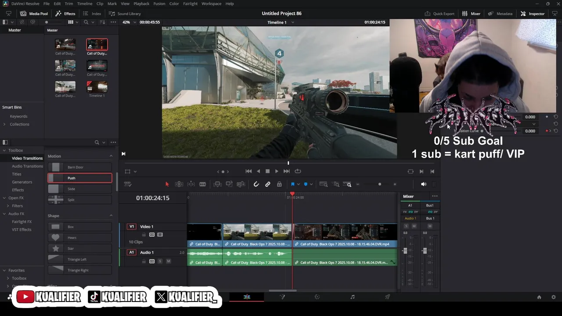Go to last frame transport button
The height and width of the screenshot is (316, 562).
[x=287, y=171]
